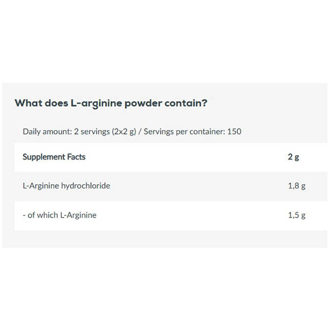This screenshot has width=328, height=328.
Task: Click the word "Daily" in the serving line
Action: pos(32,132)
